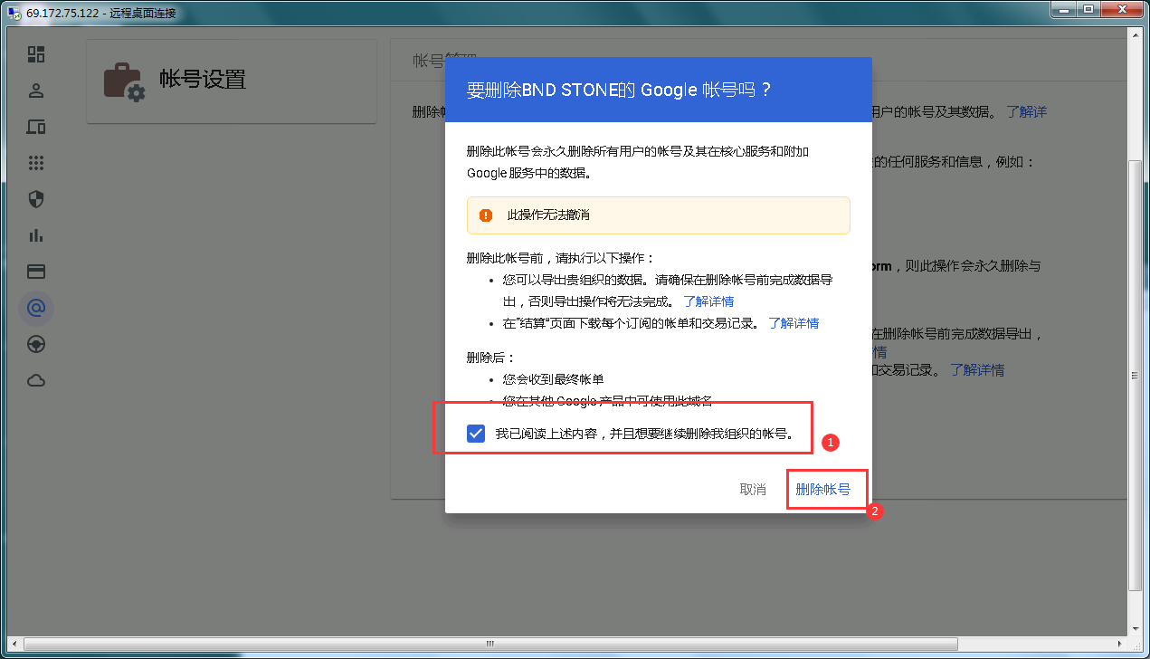Open the cloud icon in the sidebar

(x=36, y=380)
